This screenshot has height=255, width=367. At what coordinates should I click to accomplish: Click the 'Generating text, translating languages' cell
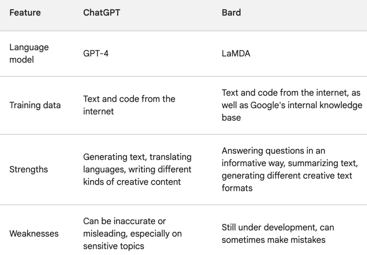tap(137, 169)
